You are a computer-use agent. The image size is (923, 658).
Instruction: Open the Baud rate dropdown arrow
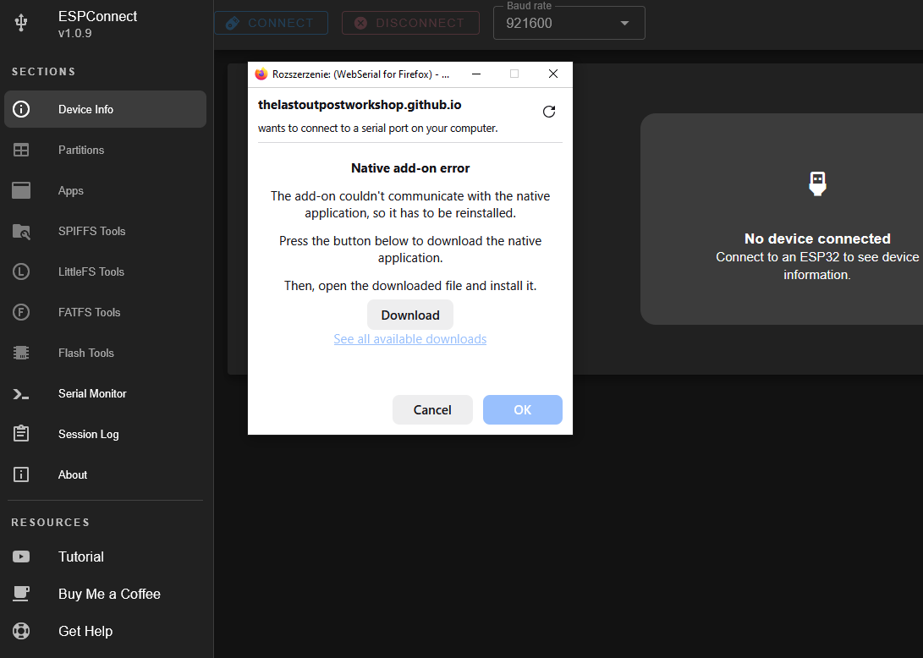tap(624, 24)
